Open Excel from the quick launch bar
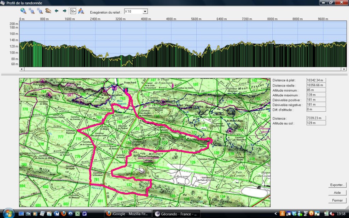The height and width of the screenshot is (218, 349). [x=77, y=214]
